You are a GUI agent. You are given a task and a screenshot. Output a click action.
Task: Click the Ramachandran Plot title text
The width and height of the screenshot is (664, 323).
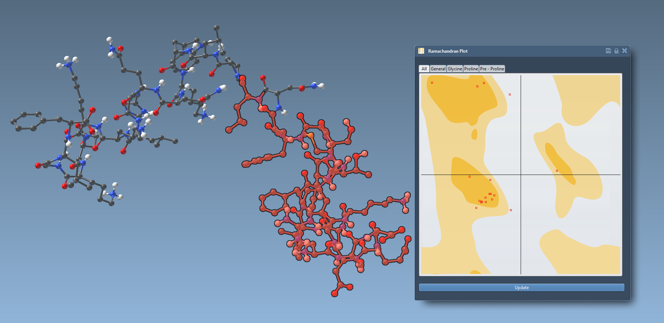pyautogui.click(x=448, y=51)
